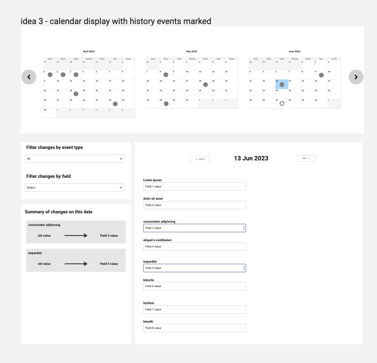
Task: Open the filter changes by field dropdown
Action: pos(74,187)
